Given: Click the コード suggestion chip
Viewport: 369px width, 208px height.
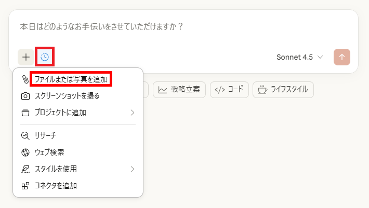Looking at the screenshot, I should [x=229, y=90].
